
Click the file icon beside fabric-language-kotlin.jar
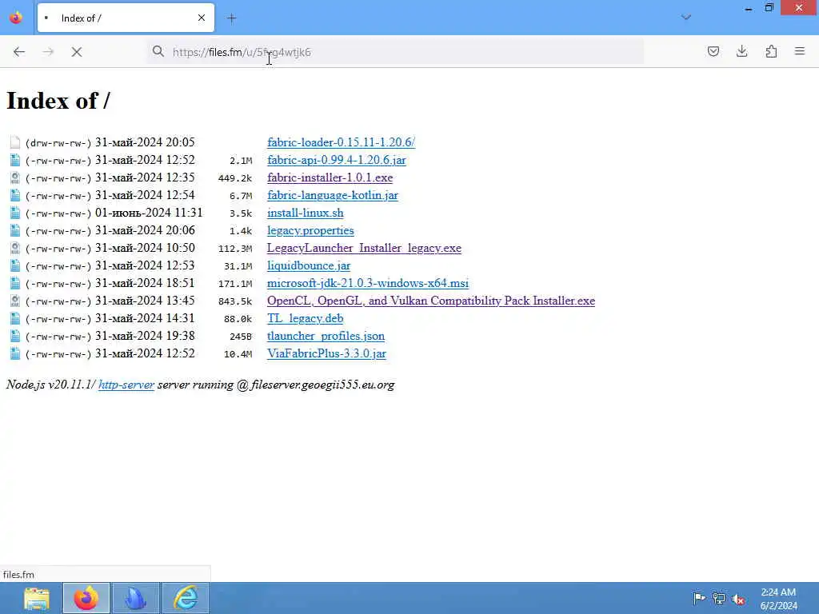pos(15,195)
